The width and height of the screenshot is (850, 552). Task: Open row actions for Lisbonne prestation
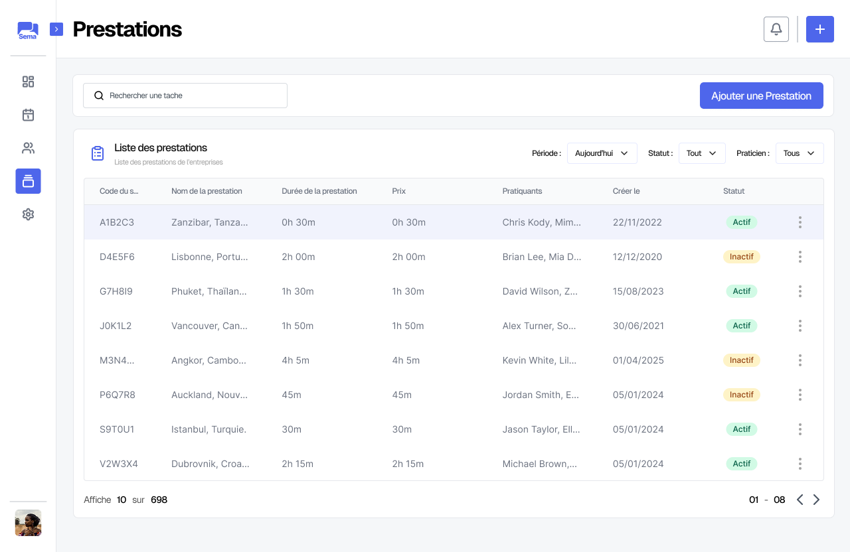800,257
